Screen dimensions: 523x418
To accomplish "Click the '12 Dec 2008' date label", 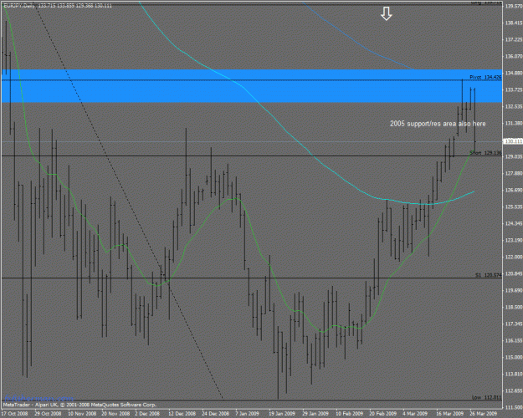I will [182, 413].
